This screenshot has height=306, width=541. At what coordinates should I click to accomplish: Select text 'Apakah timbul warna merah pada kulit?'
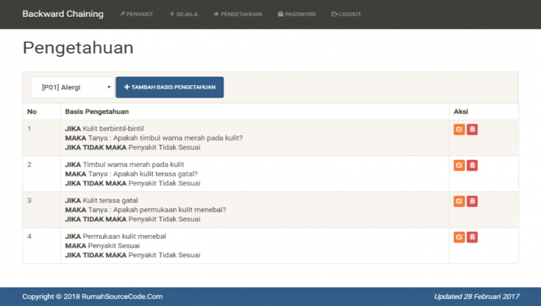coord(178,138)
